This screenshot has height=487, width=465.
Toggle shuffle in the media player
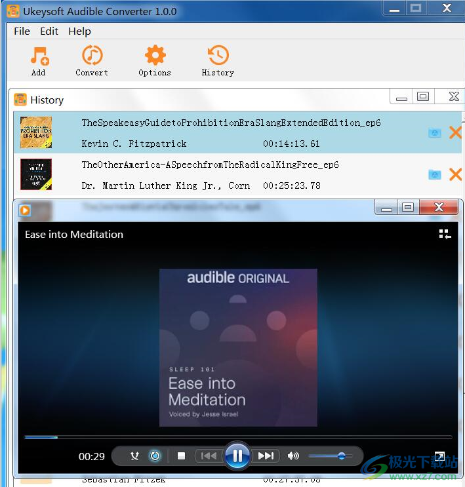(x=134, y=456)
